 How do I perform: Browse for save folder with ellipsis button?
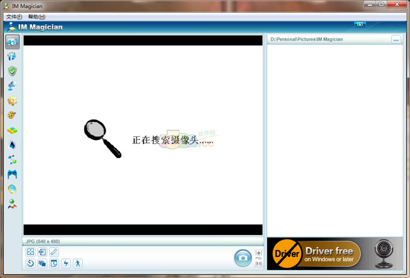tap(396, 40)
